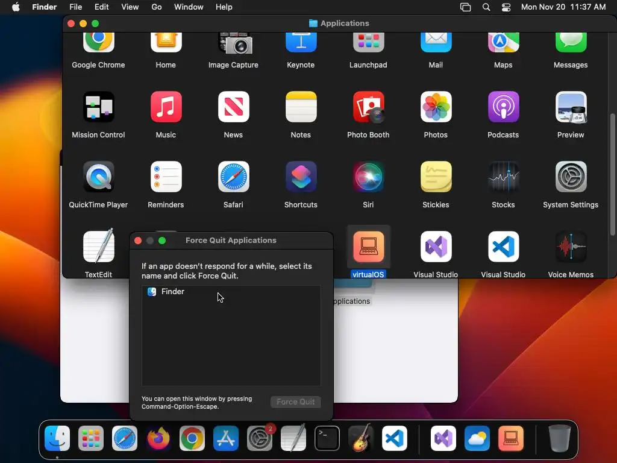Viewport: 617px width, 463px height.
Task: Open the Apple menu
Action: point(16,7)
